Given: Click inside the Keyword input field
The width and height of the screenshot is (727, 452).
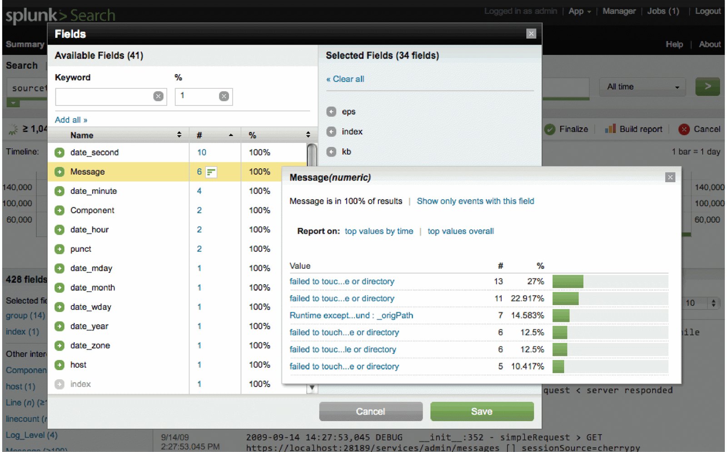Looking at the screenshot, I should pos(111,96).
